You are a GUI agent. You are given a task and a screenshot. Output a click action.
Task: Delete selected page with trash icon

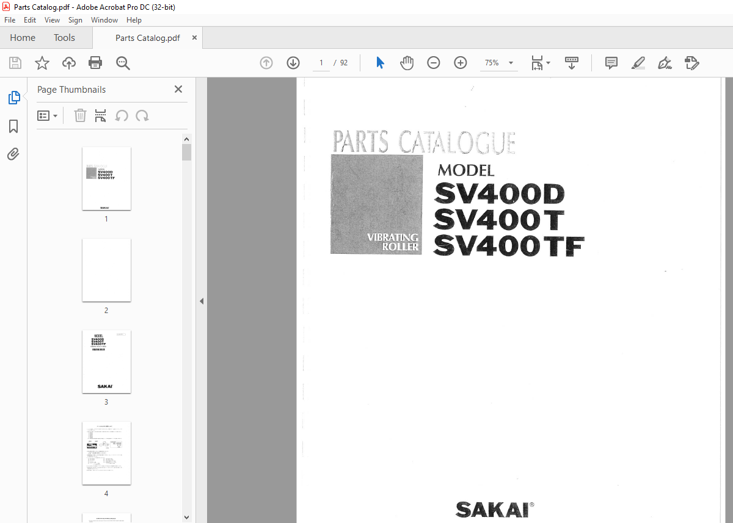(80, 115)
